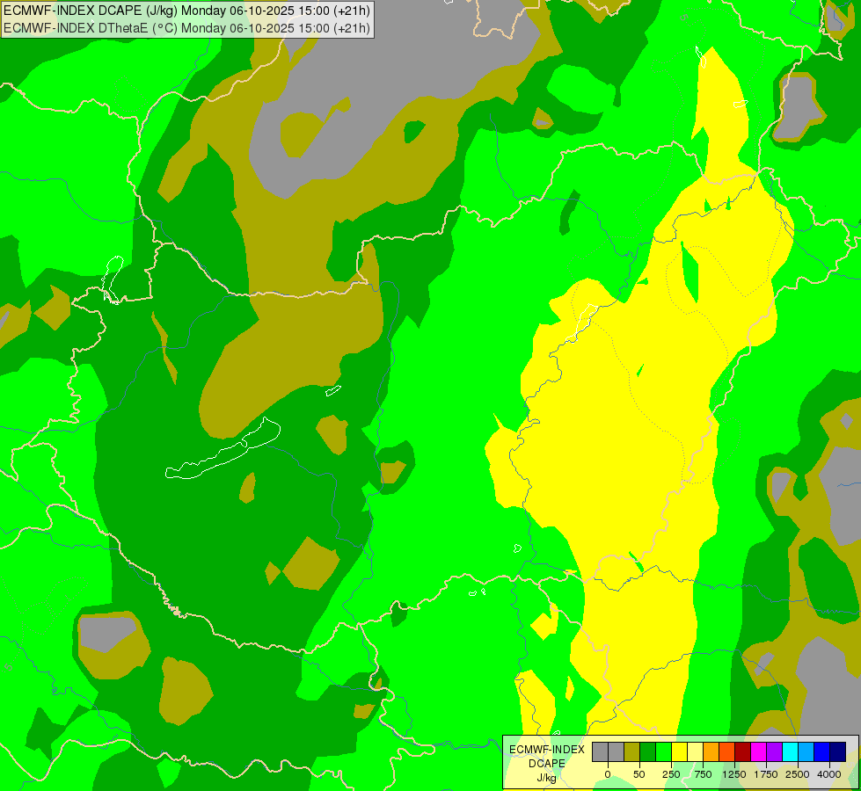Screen dimensions: 861x791
Task: Click the legend's ECMWF-INDEX label
Action: pyautogui.click(x=547, y=750)
